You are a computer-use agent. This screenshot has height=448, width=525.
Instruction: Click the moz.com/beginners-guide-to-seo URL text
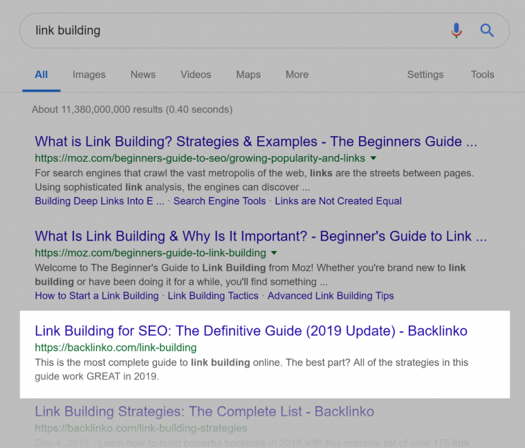click(x=200, y=158)
